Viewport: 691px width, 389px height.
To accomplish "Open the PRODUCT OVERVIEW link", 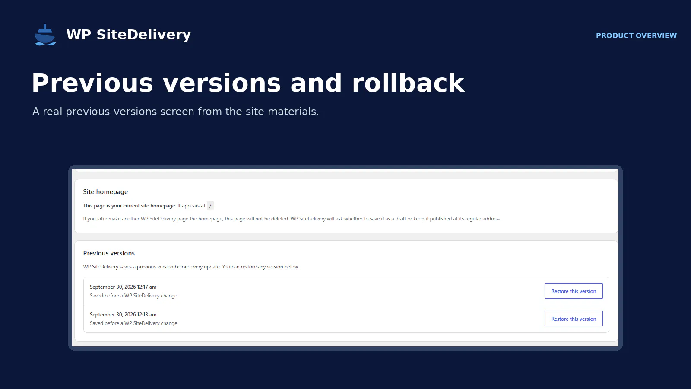I will pos(636,35).
